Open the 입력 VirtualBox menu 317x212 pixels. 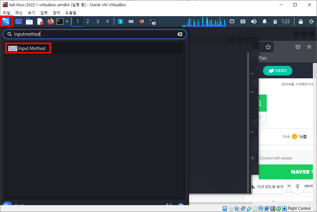pyautogui.click(x=44, y=13)
